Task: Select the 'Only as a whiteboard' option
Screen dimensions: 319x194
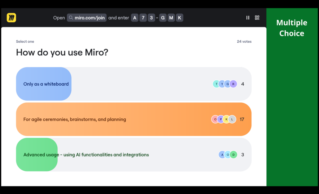Action: pos(46,84)
